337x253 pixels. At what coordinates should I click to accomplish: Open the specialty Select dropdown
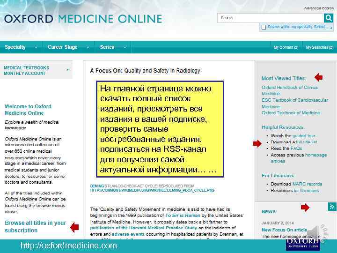tap(323, 27)
